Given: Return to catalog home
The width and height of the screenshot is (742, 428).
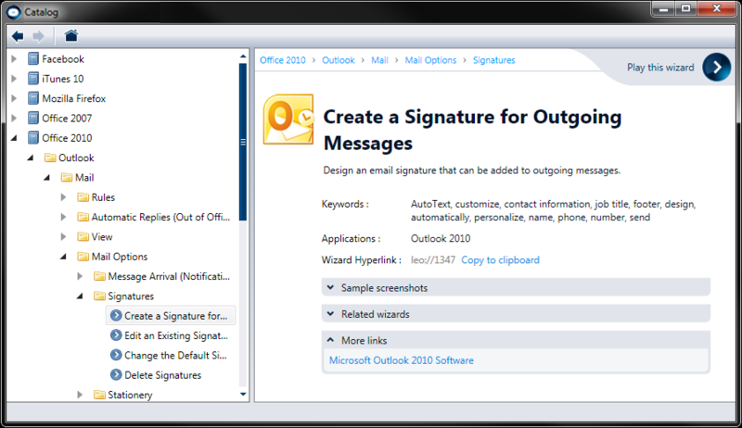Looking at the screenshot, I should 71,35.
